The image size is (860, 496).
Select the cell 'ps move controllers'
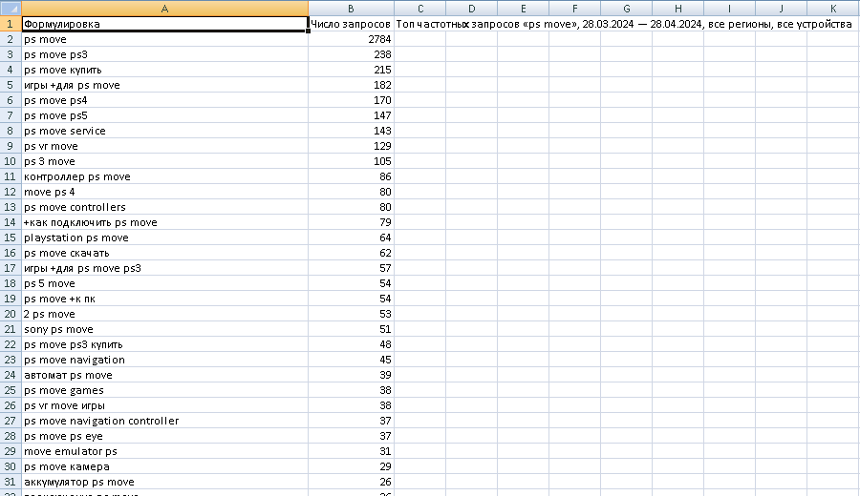click(x=164, y=207)
